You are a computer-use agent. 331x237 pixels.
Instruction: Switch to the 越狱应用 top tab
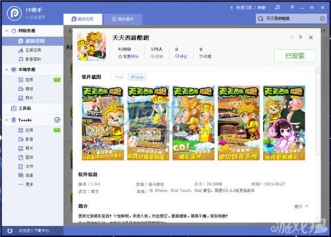point(82,19)
